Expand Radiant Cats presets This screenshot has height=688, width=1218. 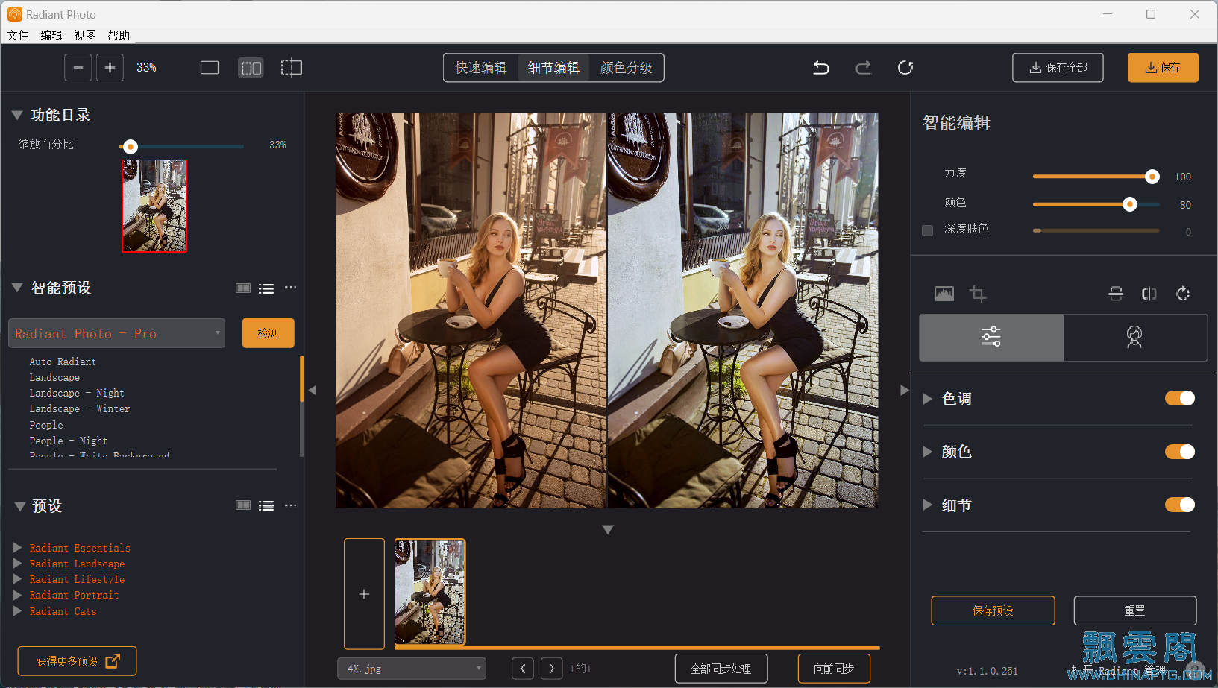pyautogui.click(x=17, y=610)
